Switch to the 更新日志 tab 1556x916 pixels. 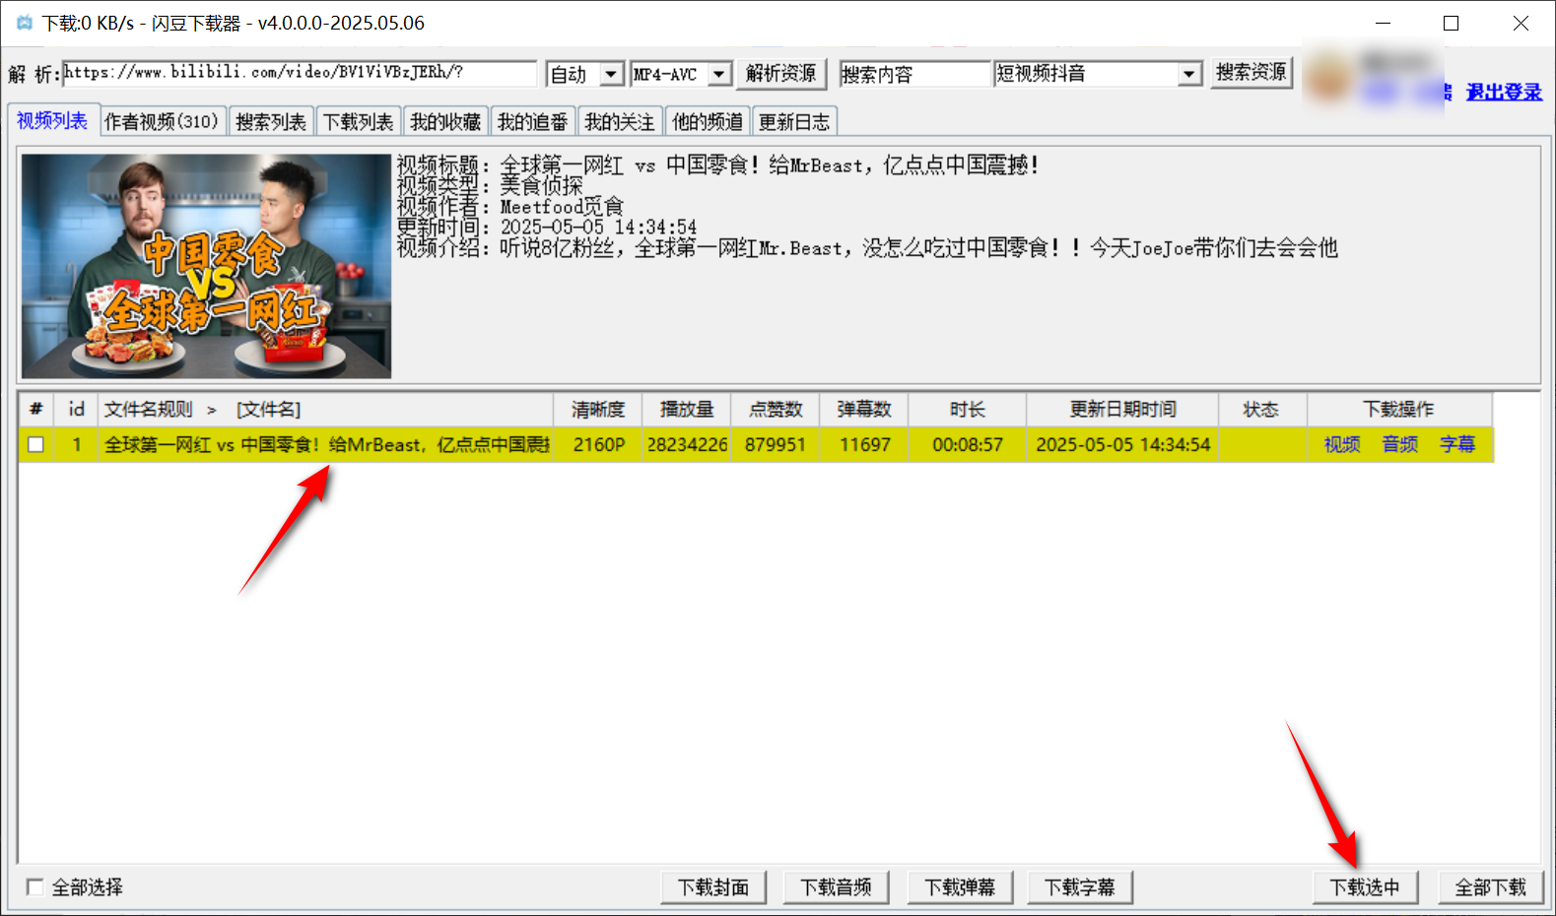794,121
